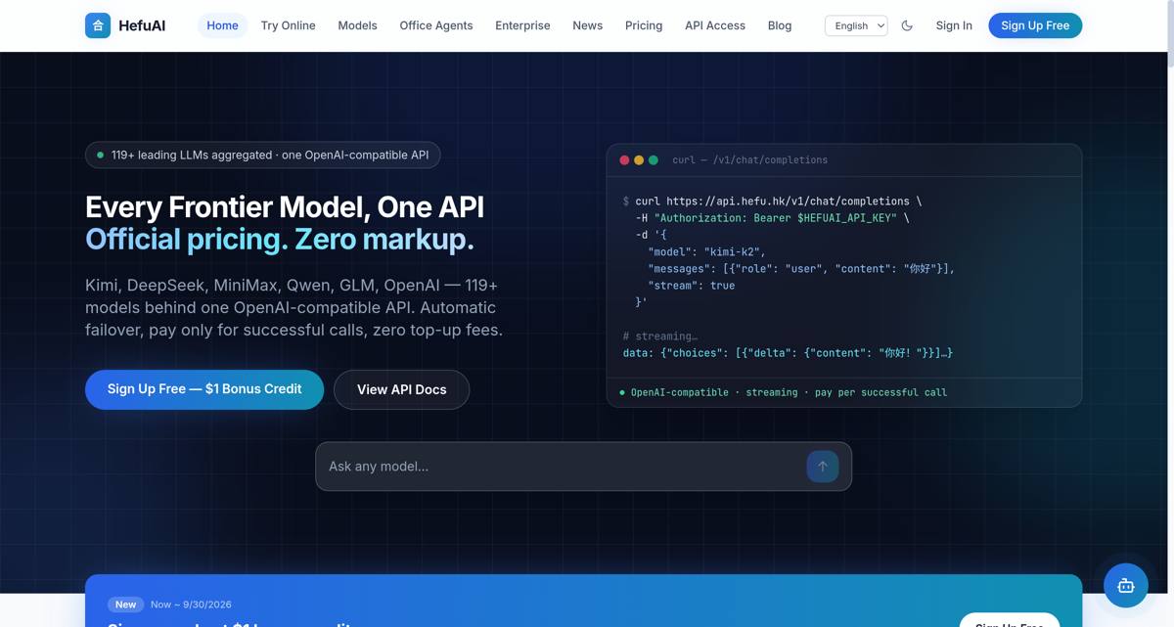Open the Try Online page

[x=288, y=25]
